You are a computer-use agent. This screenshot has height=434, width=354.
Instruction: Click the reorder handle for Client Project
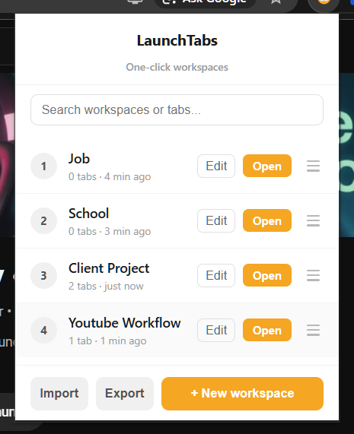[313, 275]
